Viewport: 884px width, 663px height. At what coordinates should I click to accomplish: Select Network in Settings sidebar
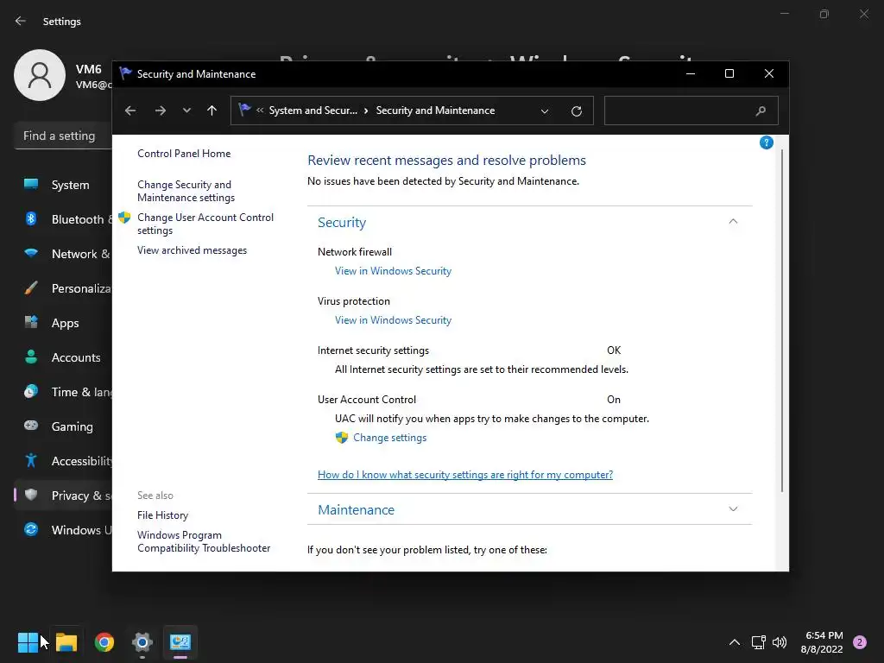tap(63, 254)
